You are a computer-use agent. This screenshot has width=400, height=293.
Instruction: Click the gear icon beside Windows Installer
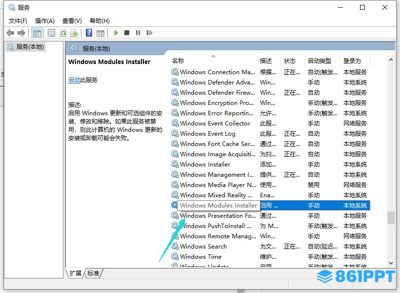(175, 164)
